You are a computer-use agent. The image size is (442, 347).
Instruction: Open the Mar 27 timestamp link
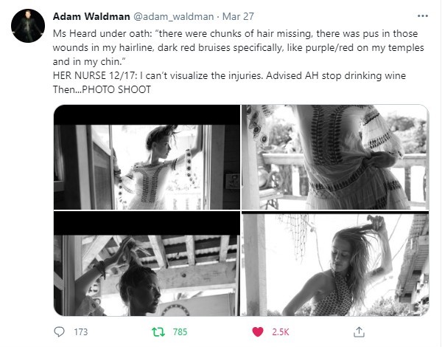[238, 16]
